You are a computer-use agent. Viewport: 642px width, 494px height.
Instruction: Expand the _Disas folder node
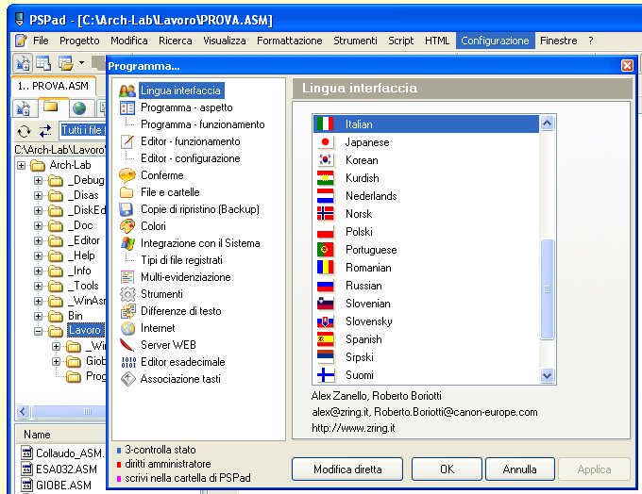coord(38,195)
